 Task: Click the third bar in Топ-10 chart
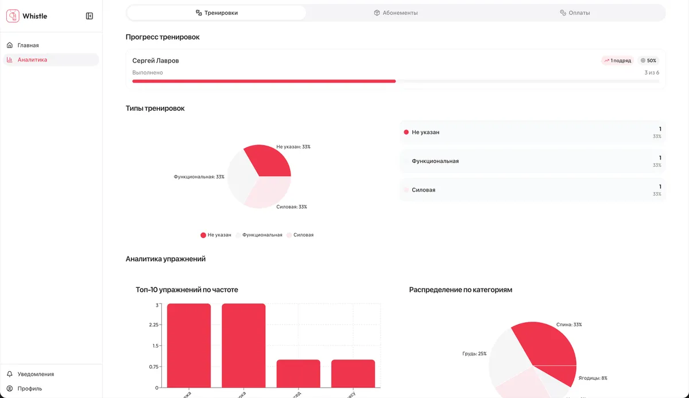[299, 373]
